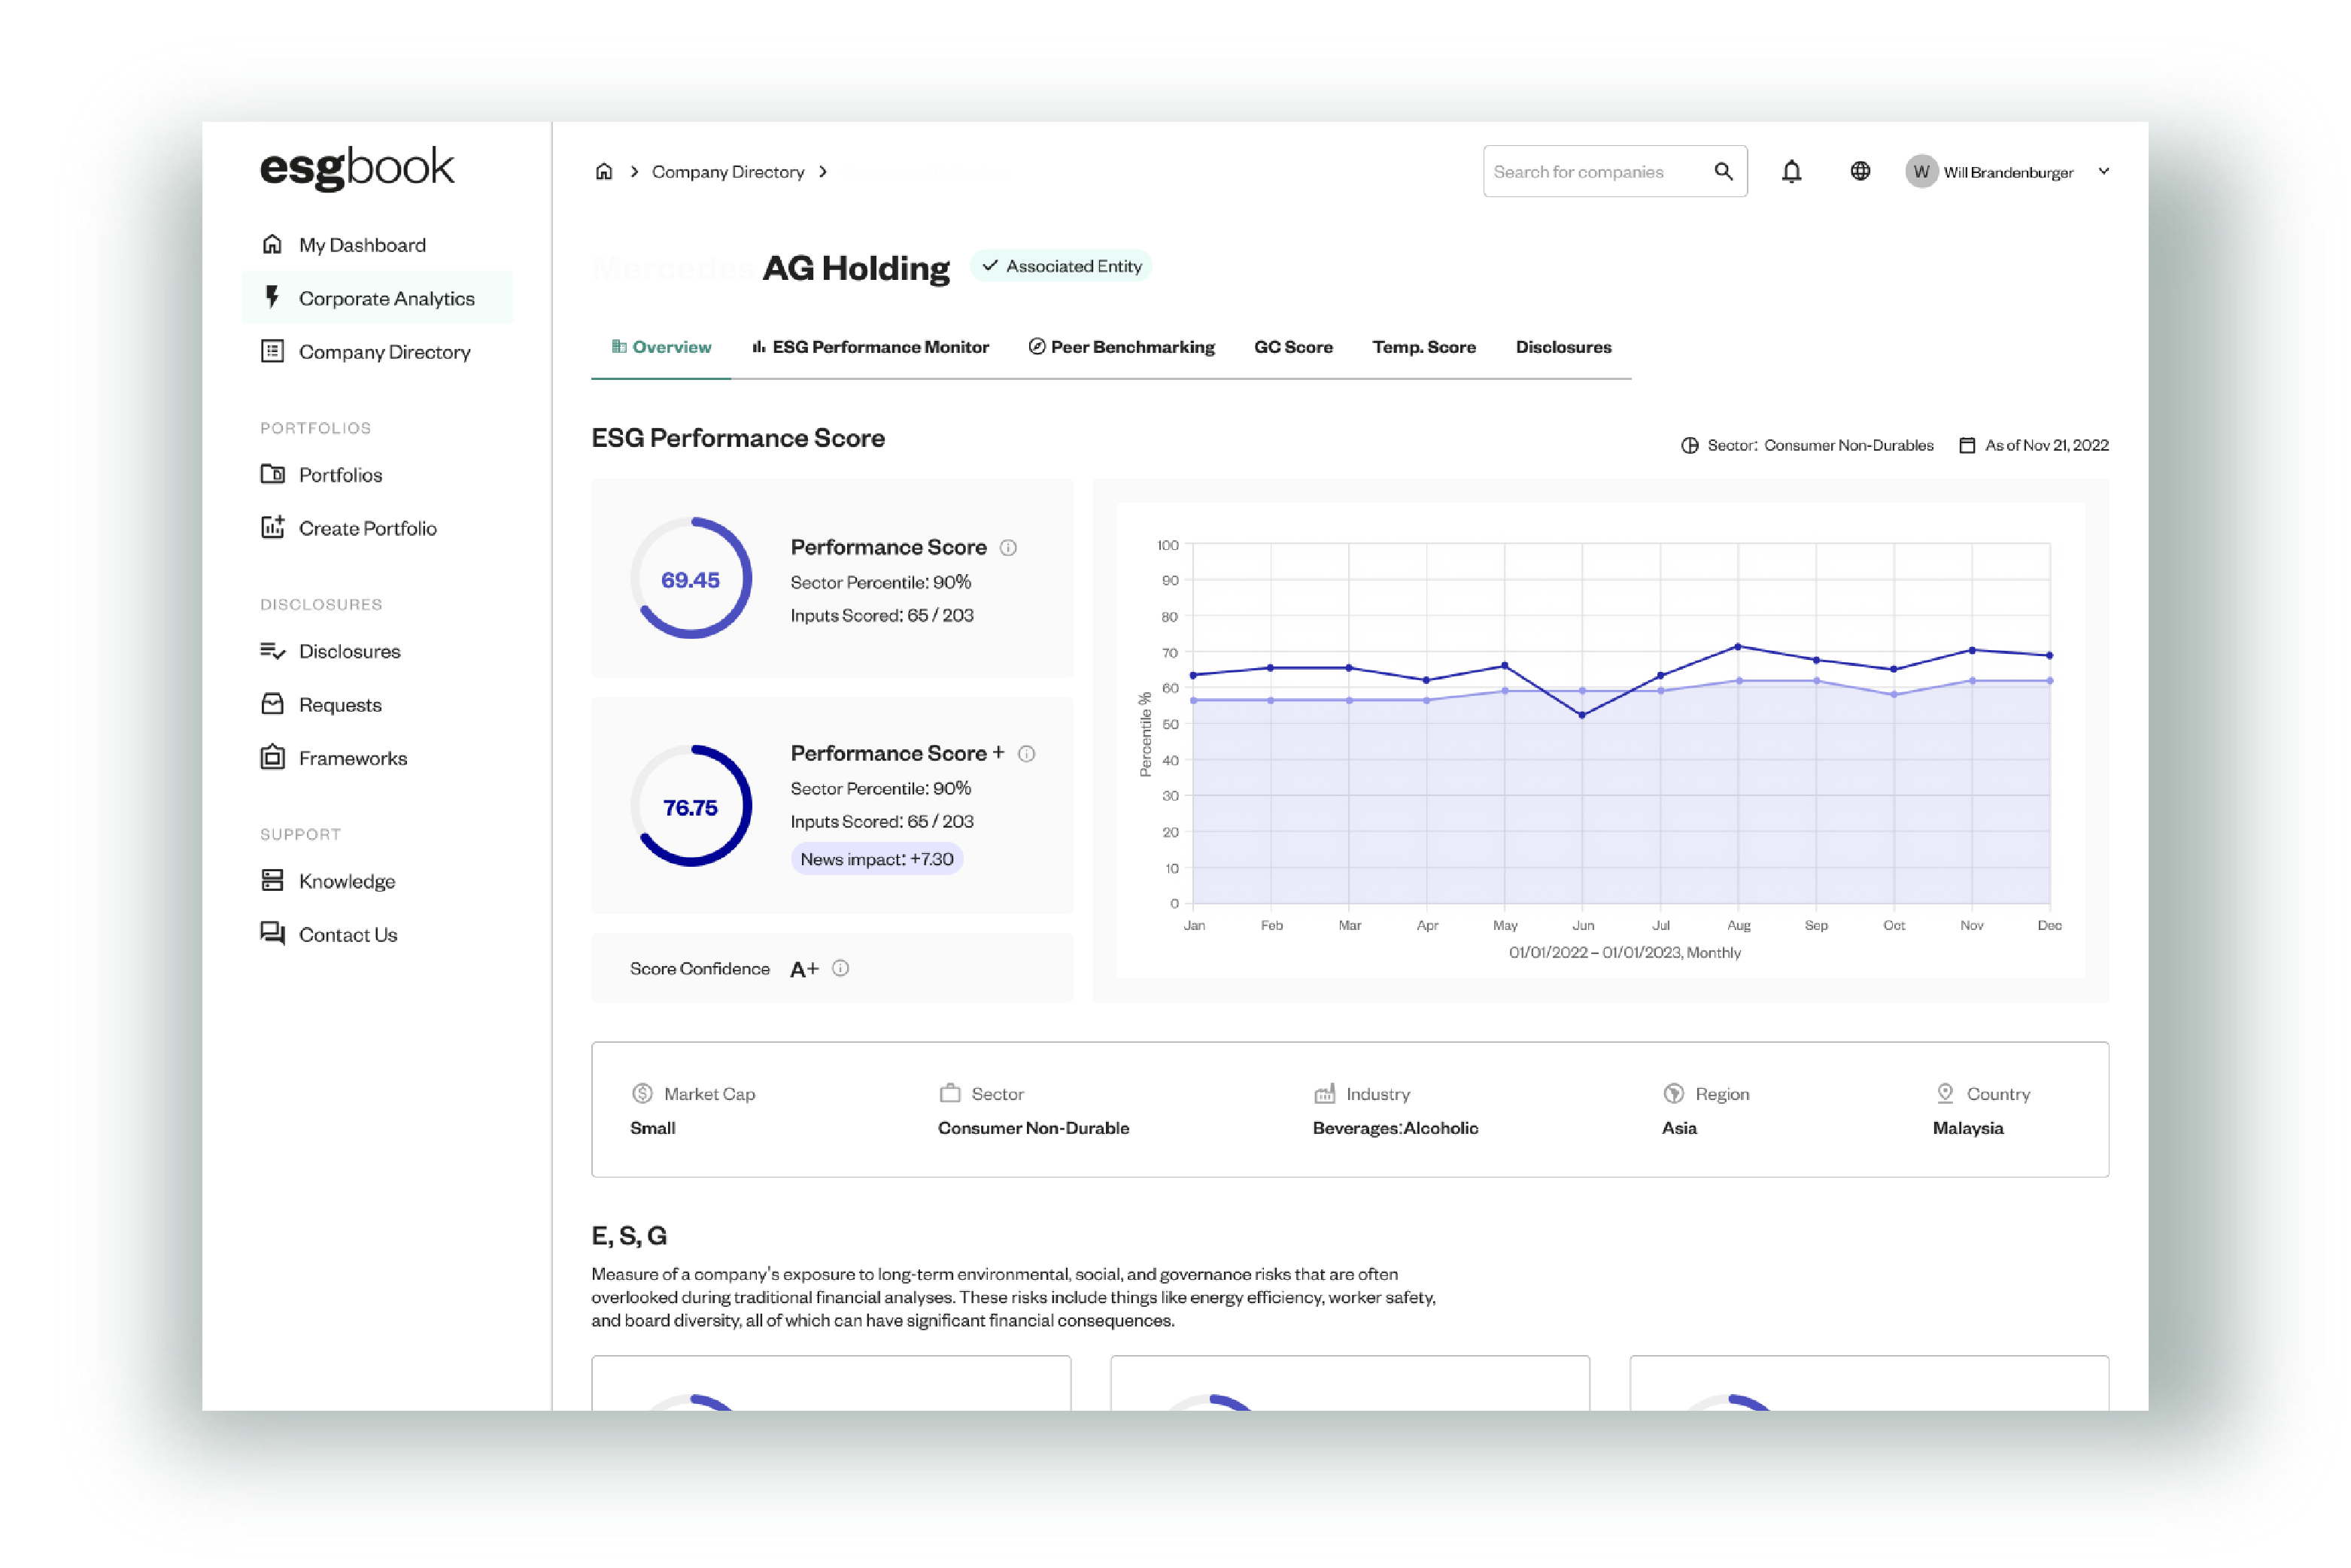
Task: Click the esgbook logo
Action: coord(357,168)
